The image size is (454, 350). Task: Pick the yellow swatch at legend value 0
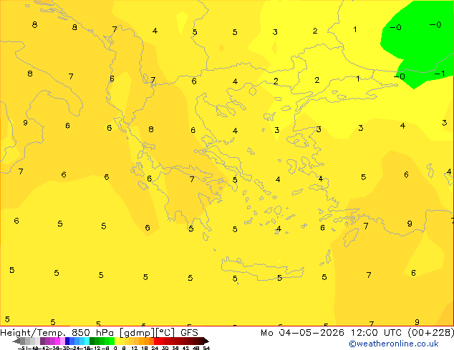click(117, 341)
